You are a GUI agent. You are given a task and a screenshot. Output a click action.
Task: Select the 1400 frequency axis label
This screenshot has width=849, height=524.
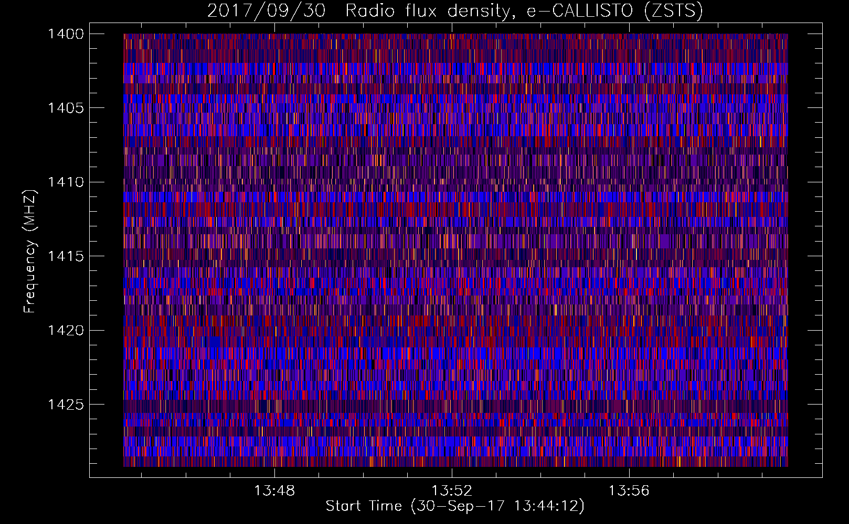[66, 34]
